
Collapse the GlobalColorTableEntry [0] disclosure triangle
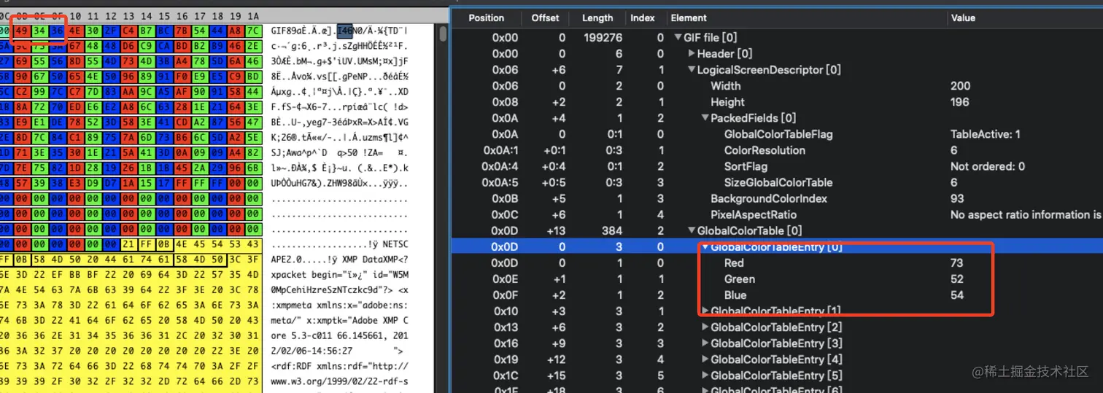pyautogui.click(x=705, y=246)
